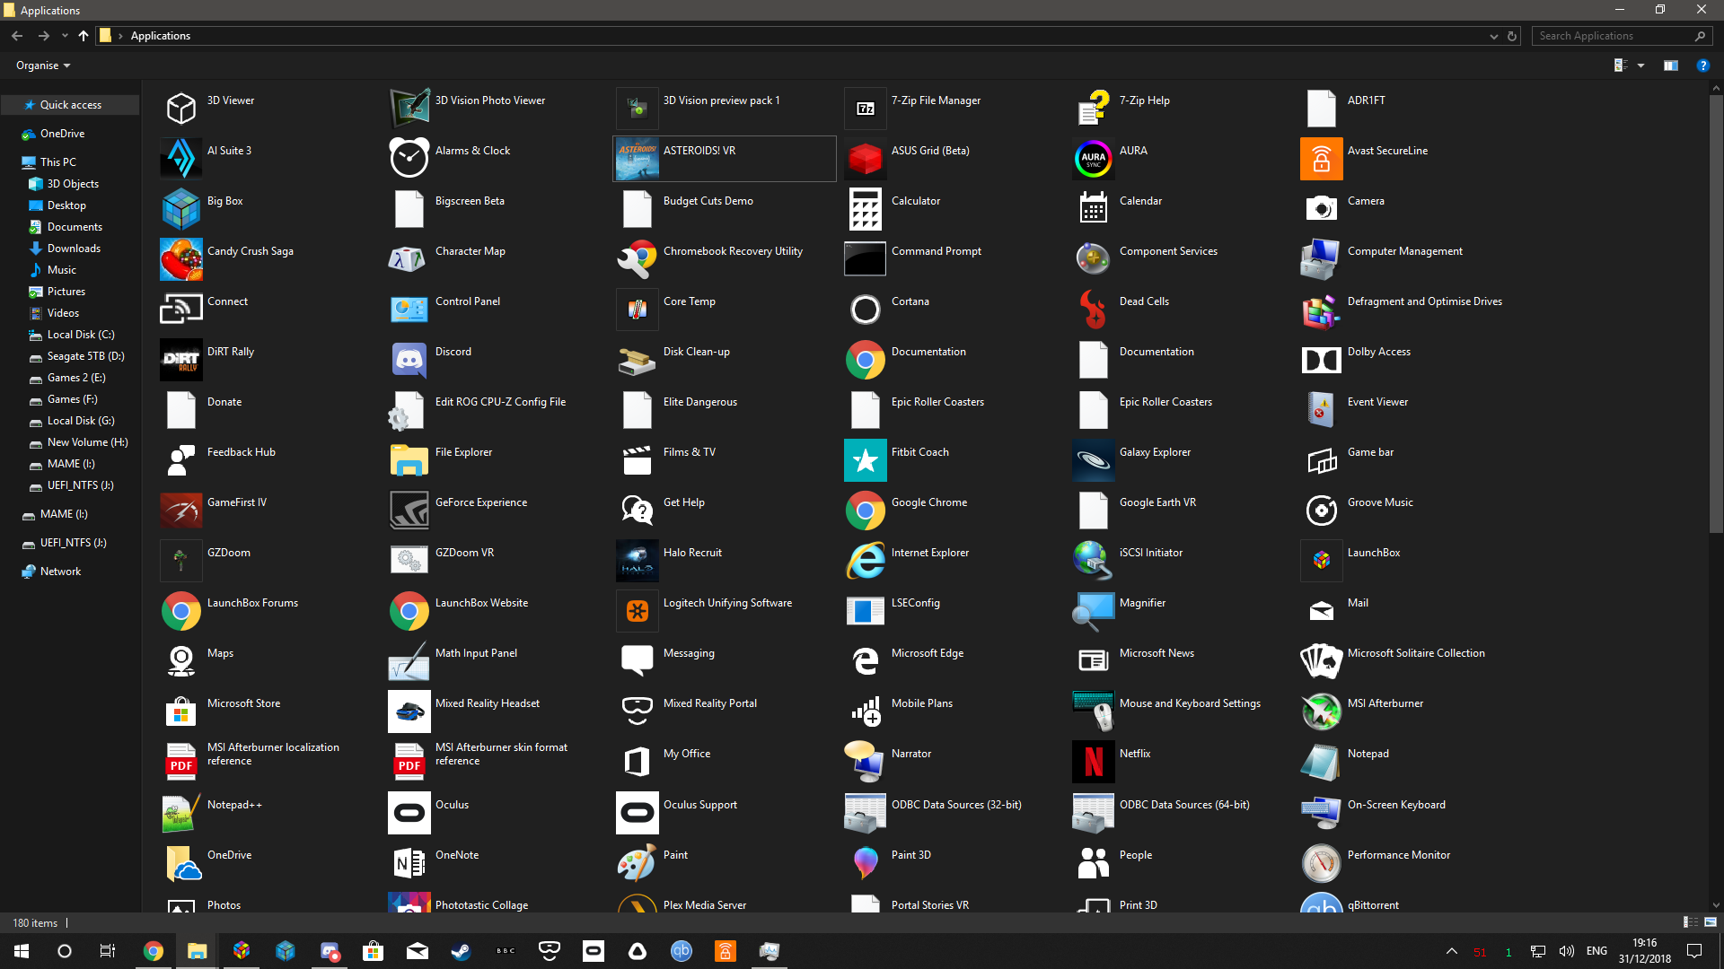Screen dimensions: 1724x969
Task: Select the LaunchBox app icon
Action: coord(1322,561)
